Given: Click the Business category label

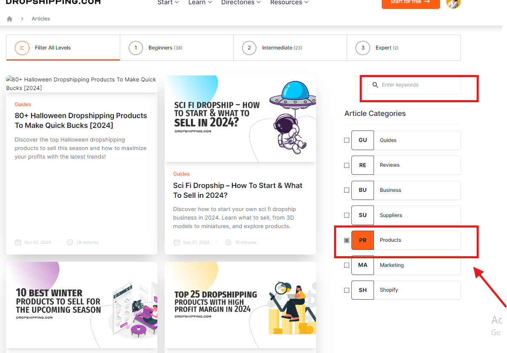Looking at the screenshot, I should pos(390,190).
